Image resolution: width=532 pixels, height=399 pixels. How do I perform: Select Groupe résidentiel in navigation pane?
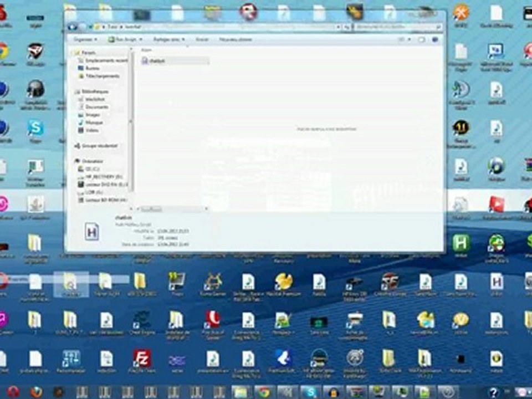coord(96,146)
